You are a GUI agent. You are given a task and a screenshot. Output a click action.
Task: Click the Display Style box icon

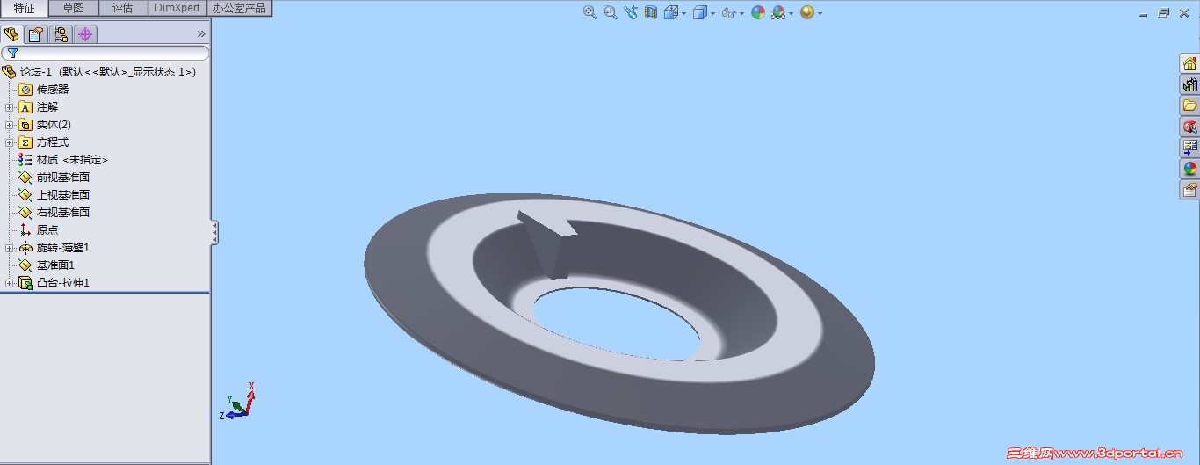tap(700, 12)
